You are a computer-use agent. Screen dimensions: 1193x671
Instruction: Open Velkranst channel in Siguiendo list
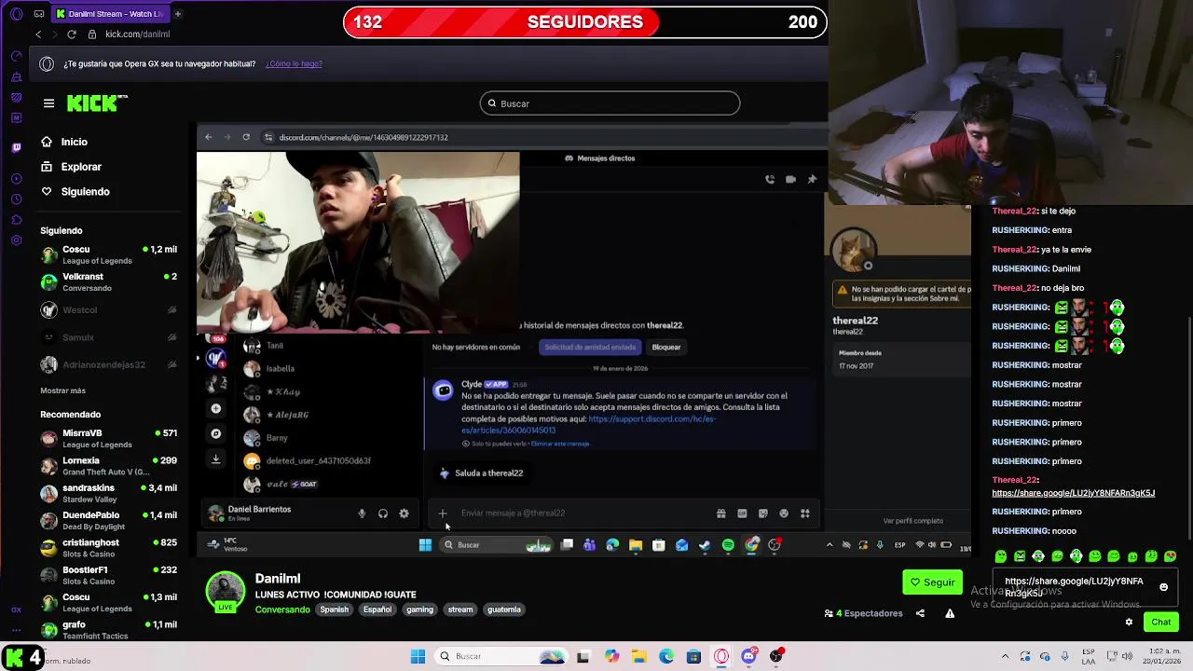click(108, 282)
